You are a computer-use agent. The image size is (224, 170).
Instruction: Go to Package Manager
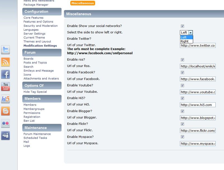36,5
